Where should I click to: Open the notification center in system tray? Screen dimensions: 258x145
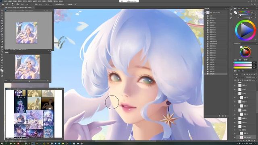[x=255, y=143]
